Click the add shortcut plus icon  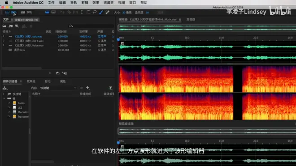pos(87,88)
